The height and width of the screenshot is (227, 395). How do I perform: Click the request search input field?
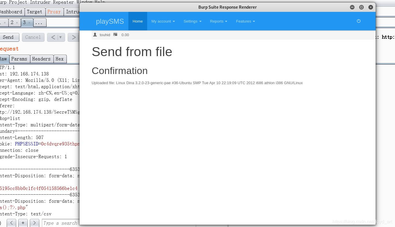click(60, 223)
